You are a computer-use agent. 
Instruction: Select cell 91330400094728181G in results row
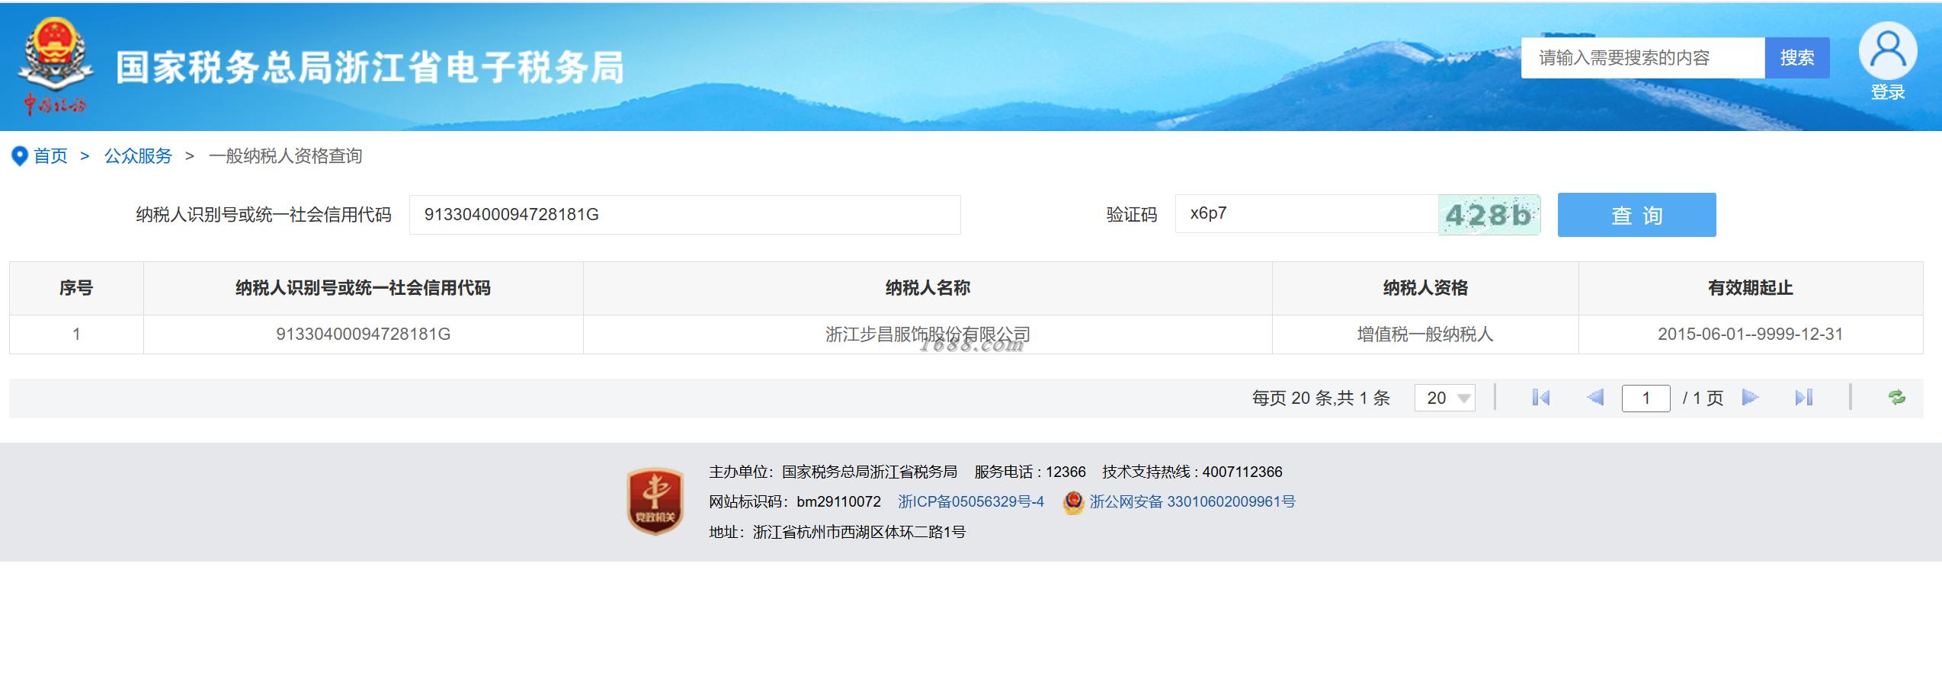[x=363, y=334]
